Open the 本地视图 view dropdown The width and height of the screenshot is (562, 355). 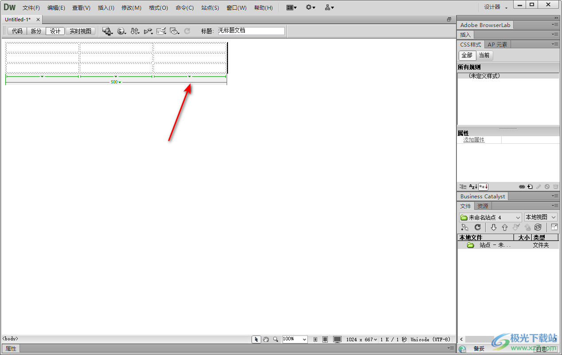click(x=541, y=217)
